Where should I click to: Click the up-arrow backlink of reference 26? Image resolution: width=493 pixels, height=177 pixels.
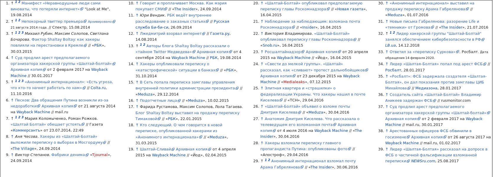(262, 106)
